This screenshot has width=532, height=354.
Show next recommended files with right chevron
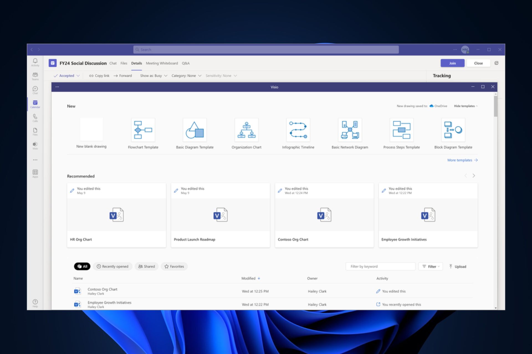474,176
